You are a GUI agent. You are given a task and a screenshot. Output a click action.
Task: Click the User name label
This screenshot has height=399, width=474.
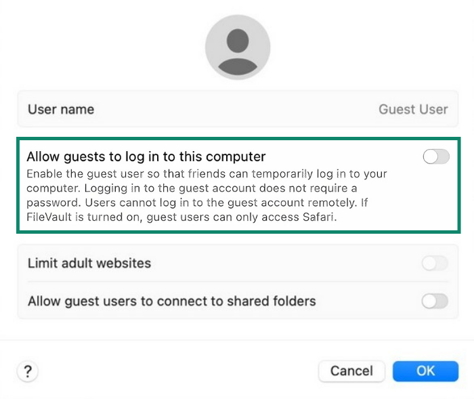[61, 109]
